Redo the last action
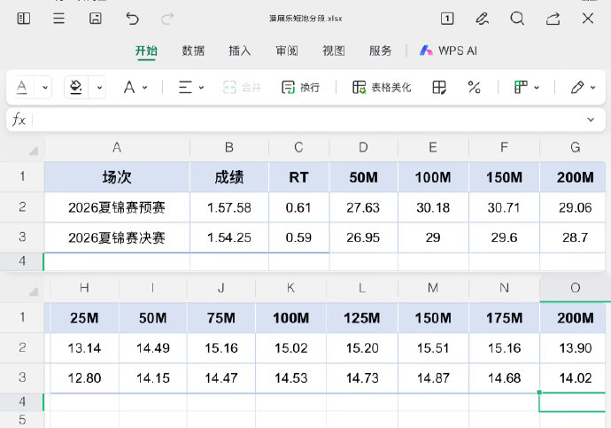This screenshot has width=611, height=428. [x=167, y=19]
